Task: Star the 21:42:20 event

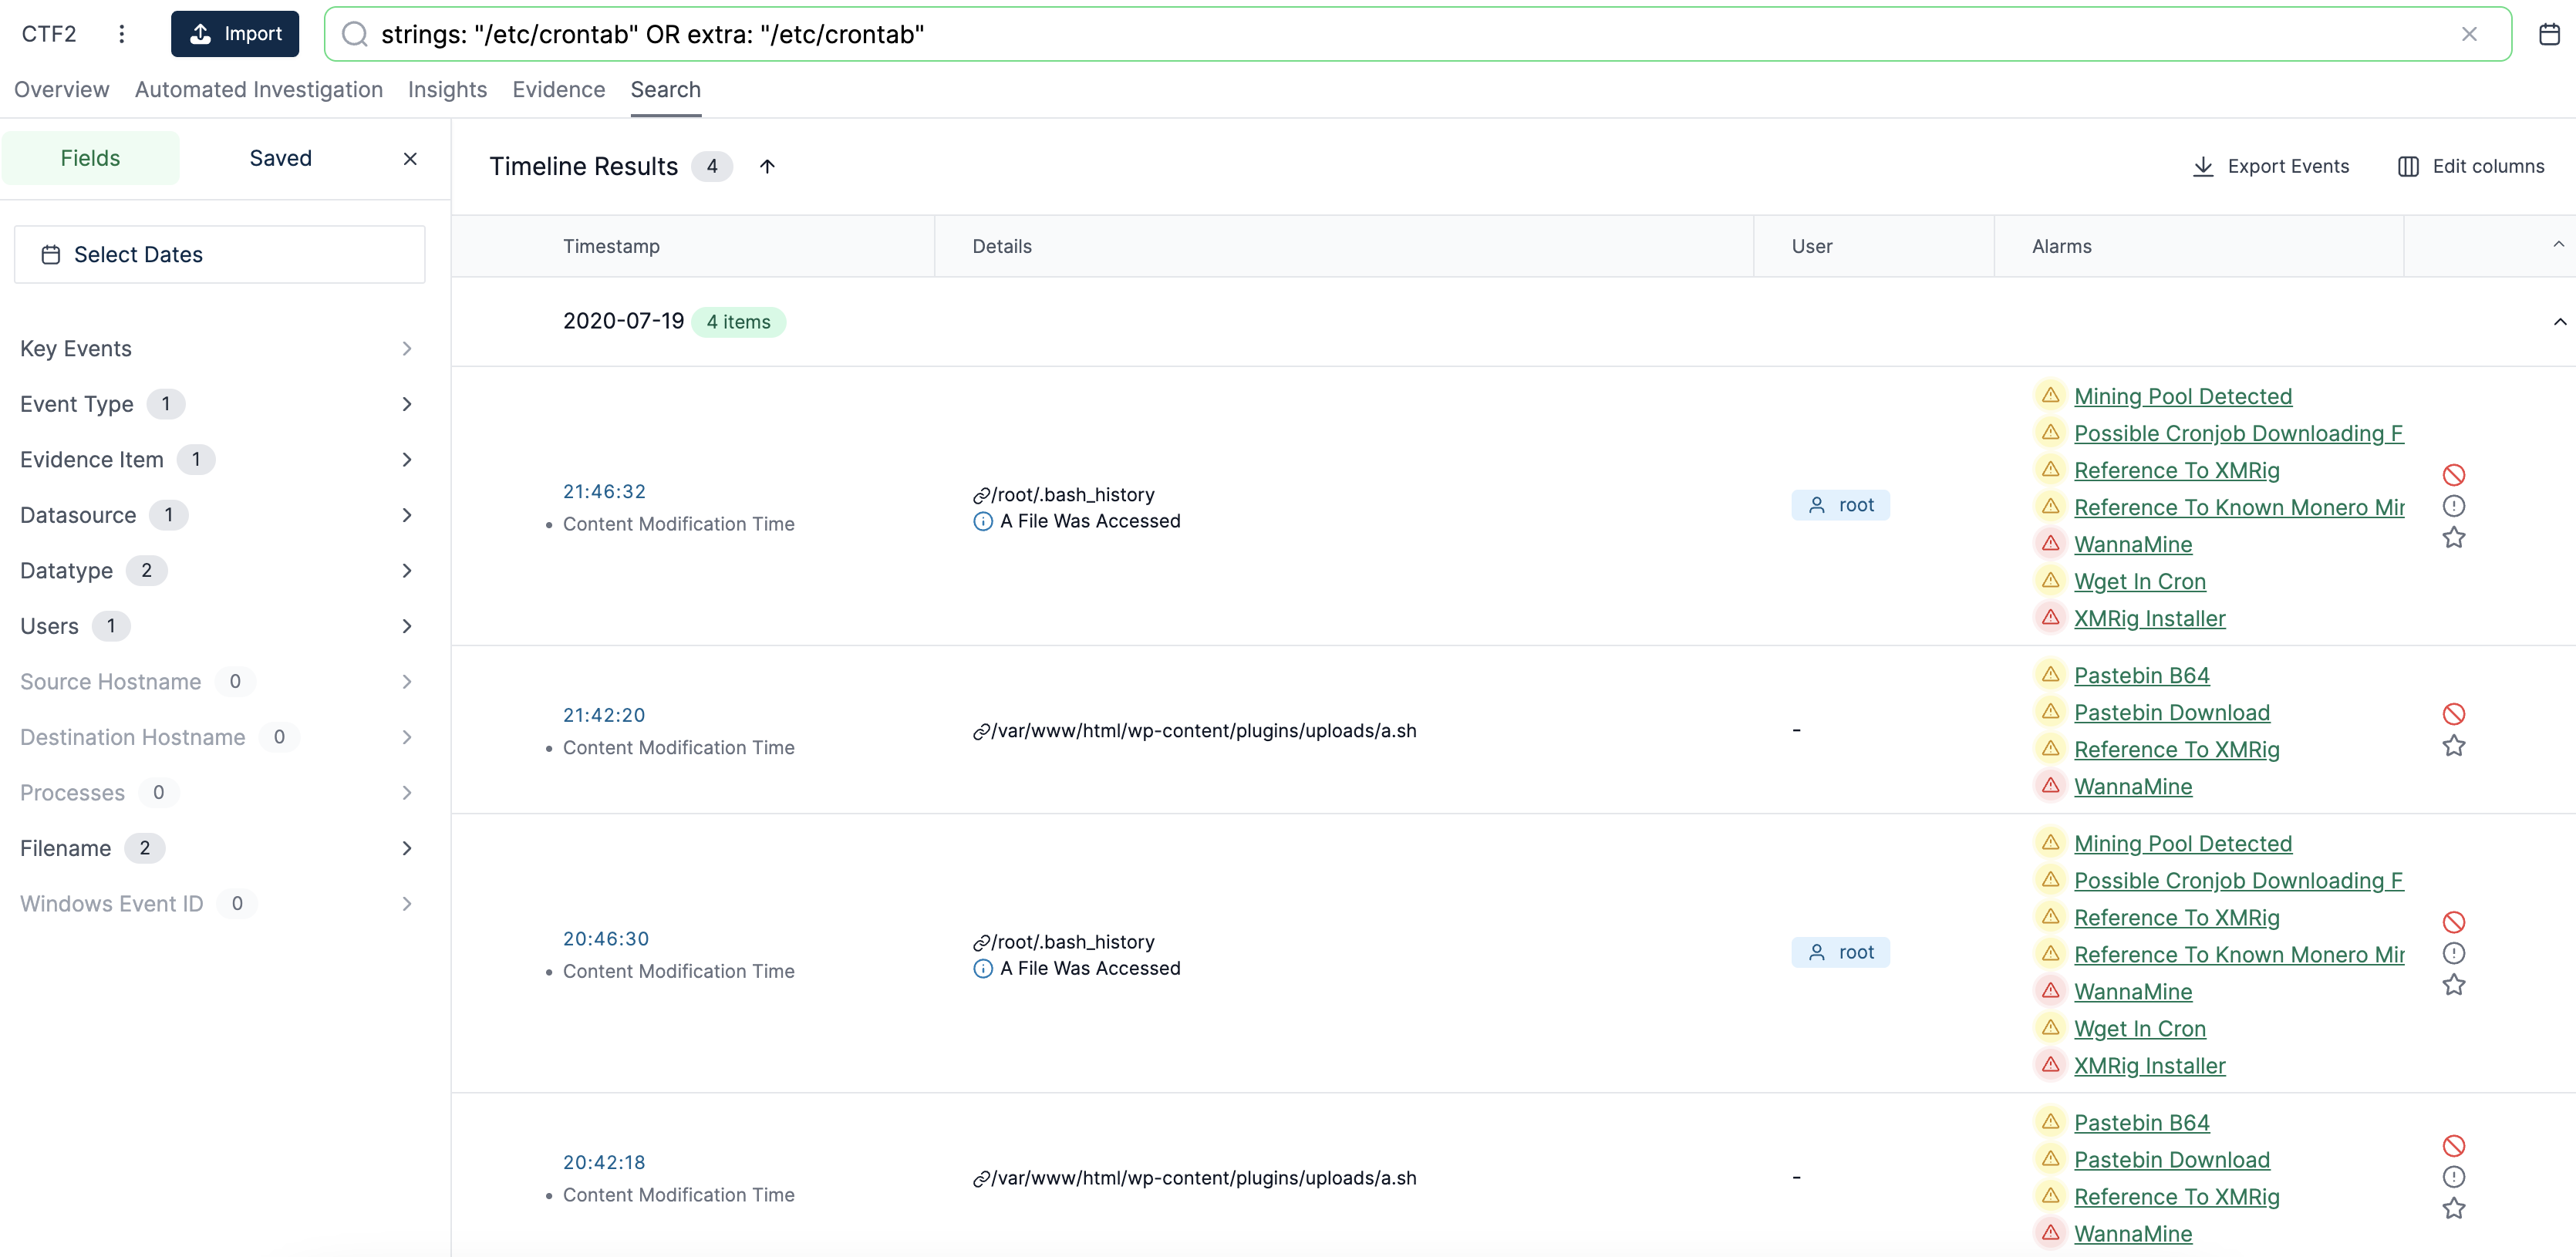Action: [2454, 746]
